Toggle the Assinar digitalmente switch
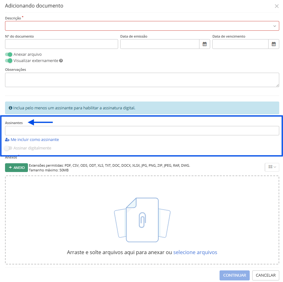 [x=8, y=148]
